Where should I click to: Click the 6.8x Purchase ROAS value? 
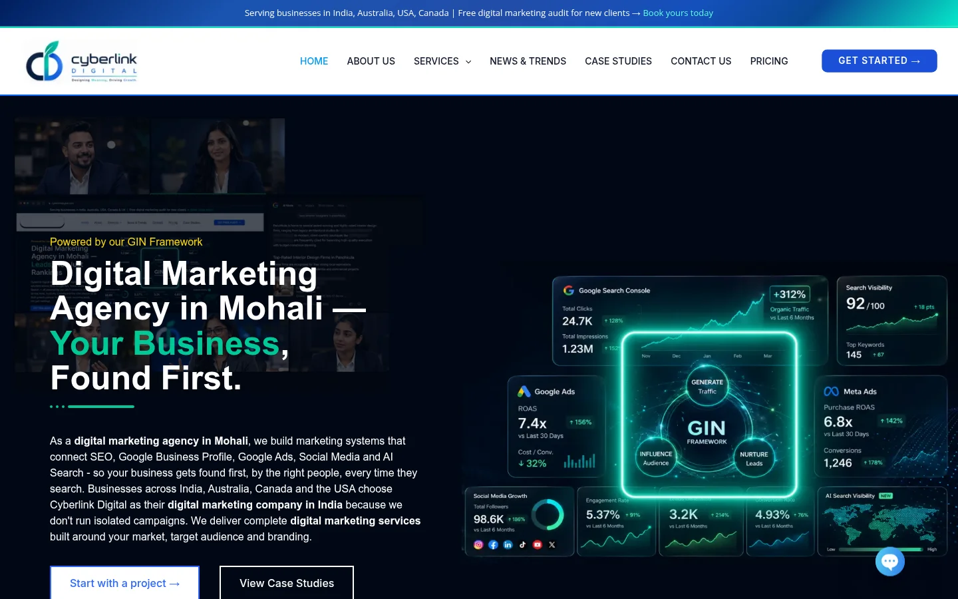click(x=838, y=422)
